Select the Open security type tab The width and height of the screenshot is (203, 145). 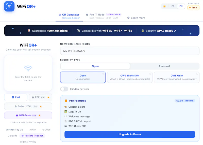pos(95,66)
